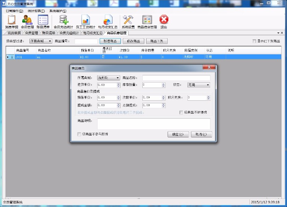Toggle 显示已下架商品 checkbox
Viewport: 287px width, 207px height.
(x=254, y=41)
